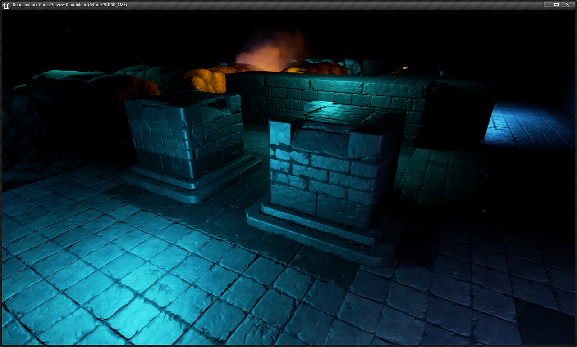The width and height of the screenshot is (577, 347).
Task: Click the Unreal Engine logo icon
Action: 6,5
